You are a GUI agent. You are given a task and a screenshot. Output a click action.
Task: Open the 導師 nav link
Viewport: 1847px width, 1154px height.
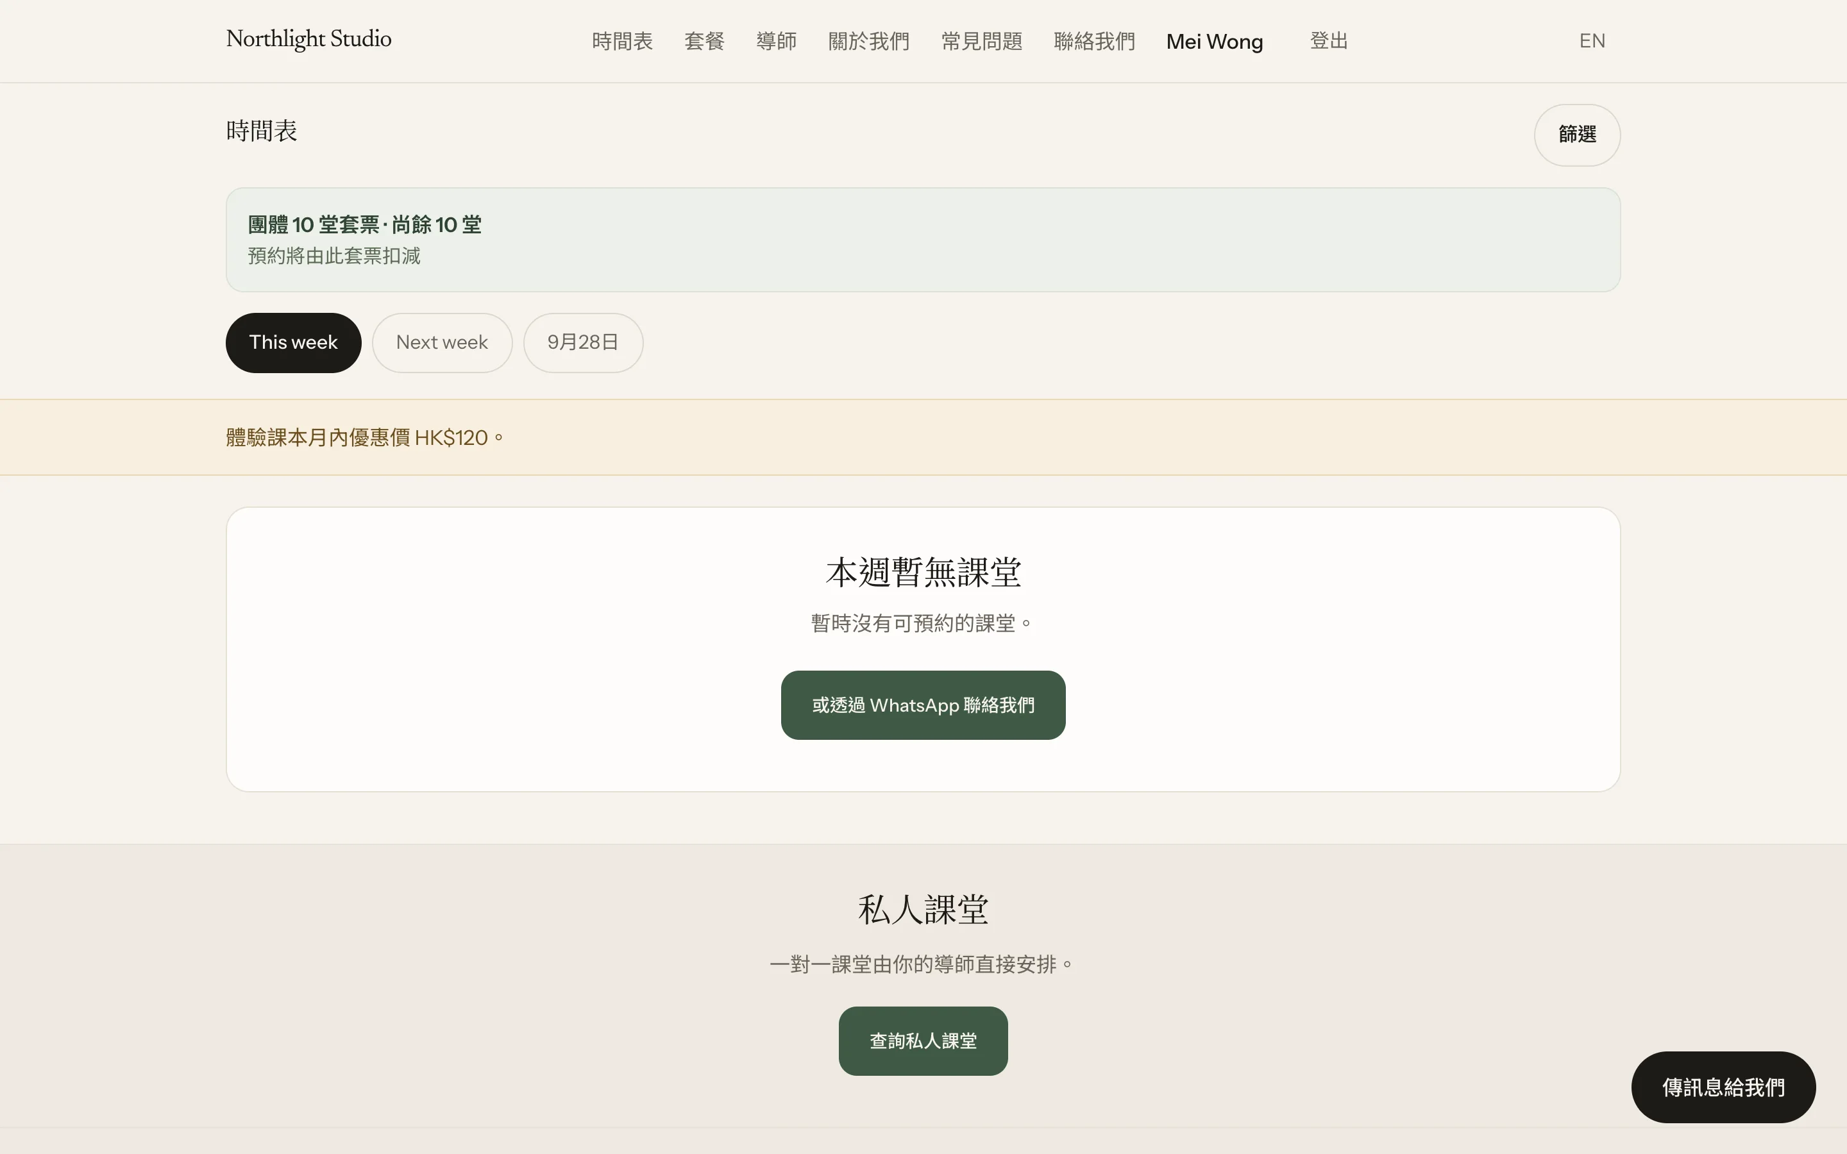click(776, 41)
